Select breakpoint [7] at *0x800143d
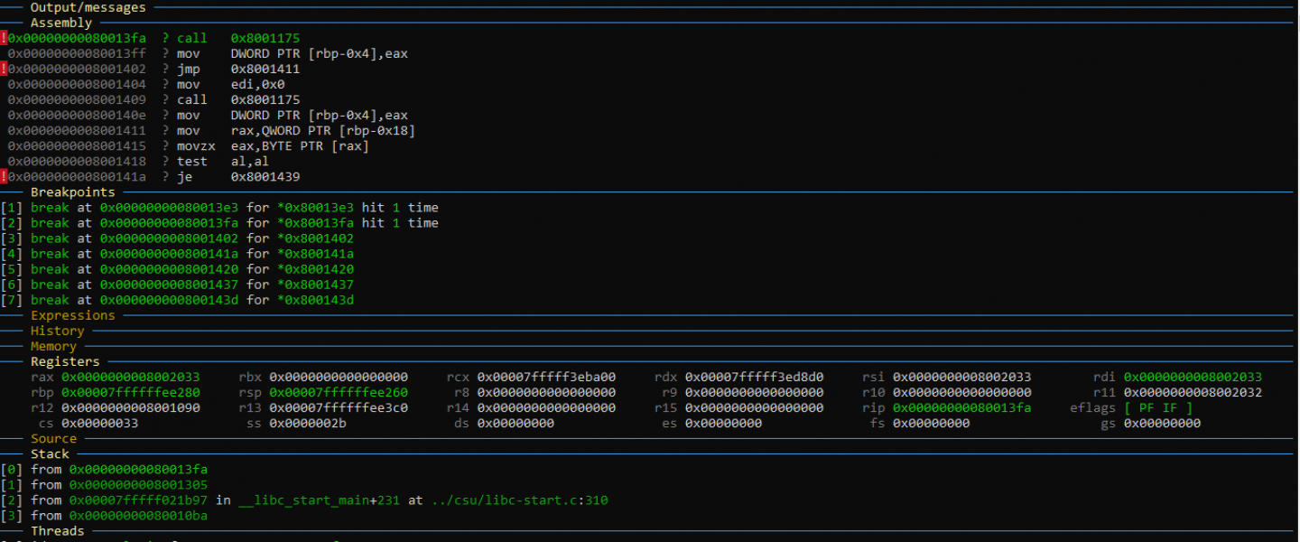Viewport: 1300px width, 542px height. coord(177,300)
